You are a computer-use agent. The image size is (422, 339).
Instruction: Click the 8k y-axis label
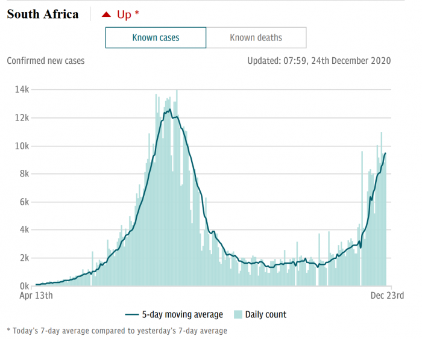(24, 174)
